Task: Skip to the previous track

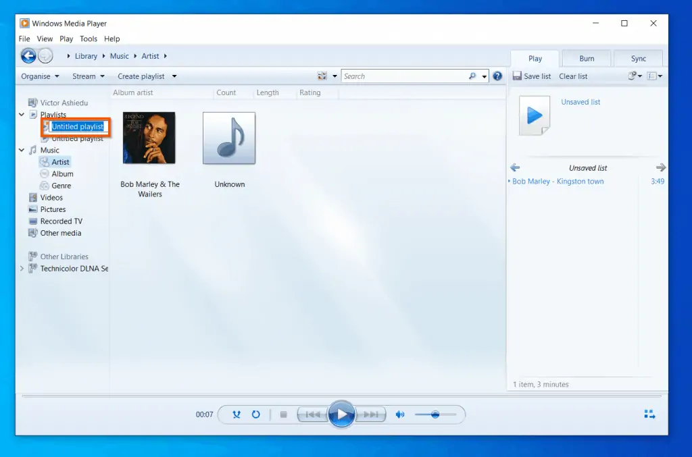Action: tap(314, 414)
